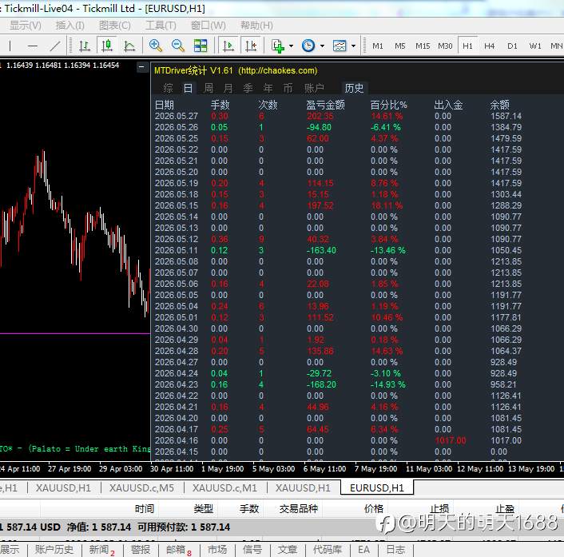564x557 pixels.
Task: Switch MTDriver panel to 季 tab
Action: (248, 88)
